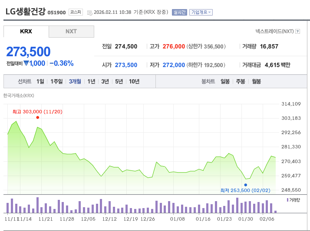Click the 01/08 x-axis date label
The height and width of the screenshot is (231, 310).
point(178,219)
